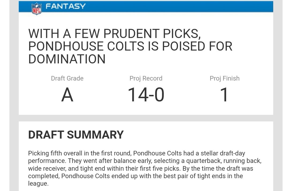Click the Proj Record label

click(146, 78)
